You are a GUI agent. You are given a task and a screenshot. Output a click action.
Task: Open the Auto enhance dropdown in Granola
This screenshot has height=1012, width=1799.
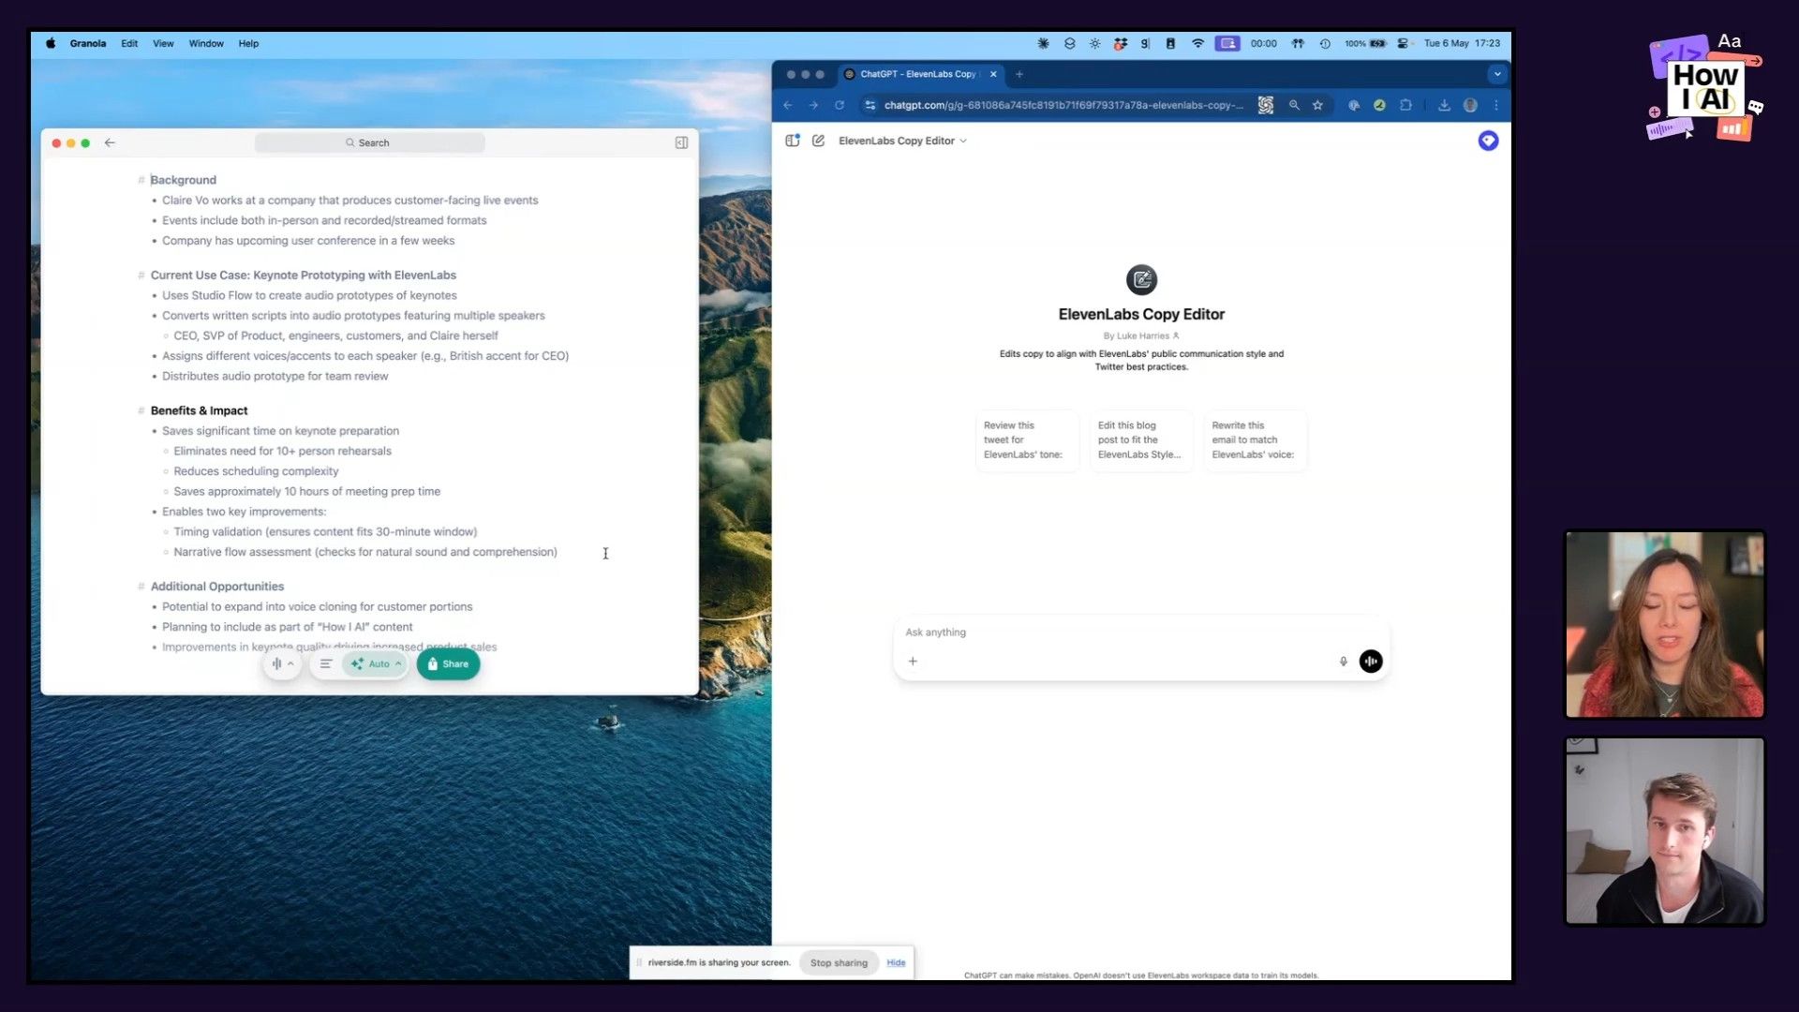click(x=376, y=663)
